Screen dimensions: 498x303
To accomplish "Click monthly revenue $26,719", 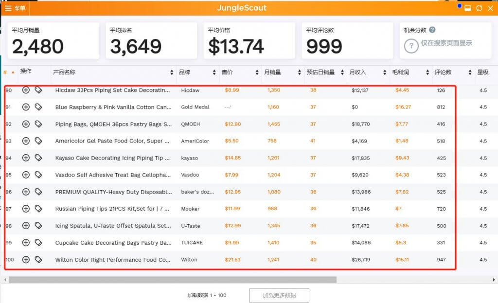I will tap(361, 260).
